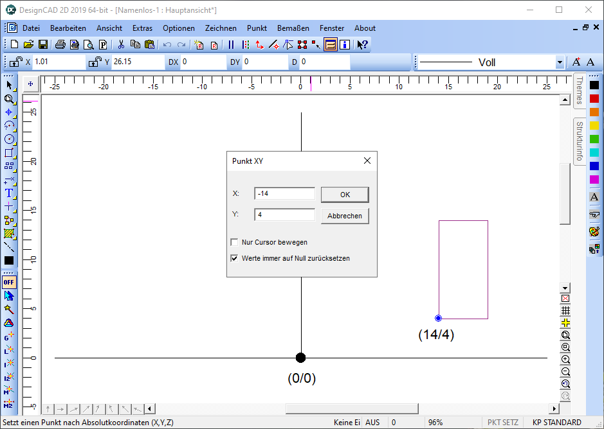Click the Save floppy disk icon
The image size is (604, 429).
[43, 44]
